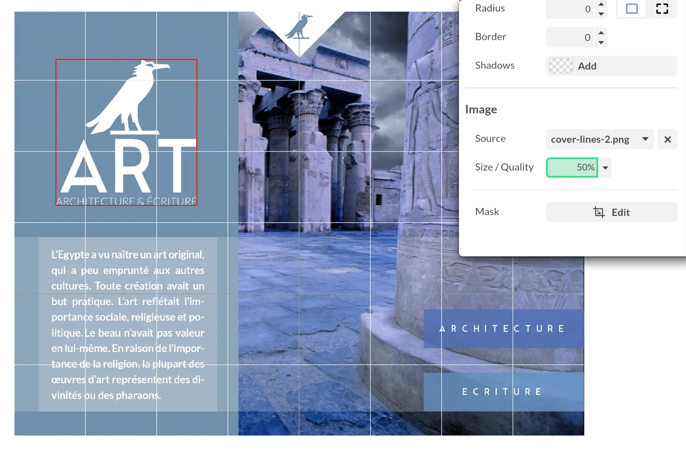The width and height of the screenshot is (686, 450).
Task: Click the Border value field
Action: (570, 37)
